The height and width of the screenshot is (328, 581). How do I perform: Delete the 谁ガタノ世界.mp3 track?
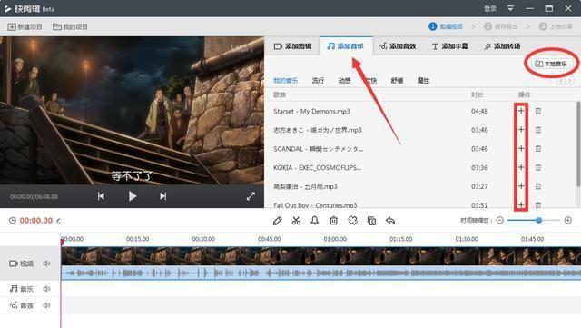tap(538, 130)
